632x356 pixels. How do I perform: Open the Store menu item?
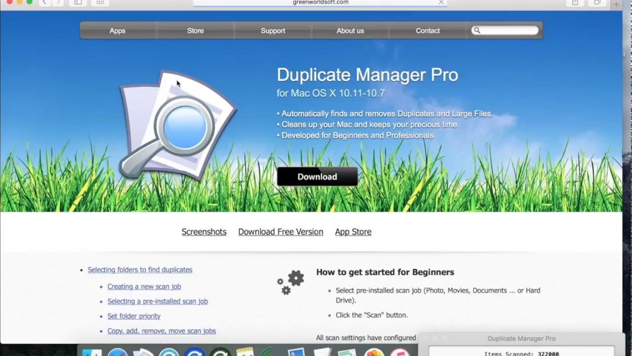point(196,31)
